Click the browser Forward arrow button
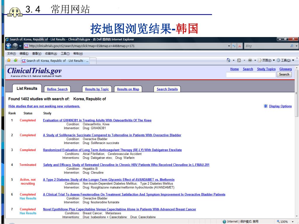Screen dimensions: 299x224 (15, 46)
